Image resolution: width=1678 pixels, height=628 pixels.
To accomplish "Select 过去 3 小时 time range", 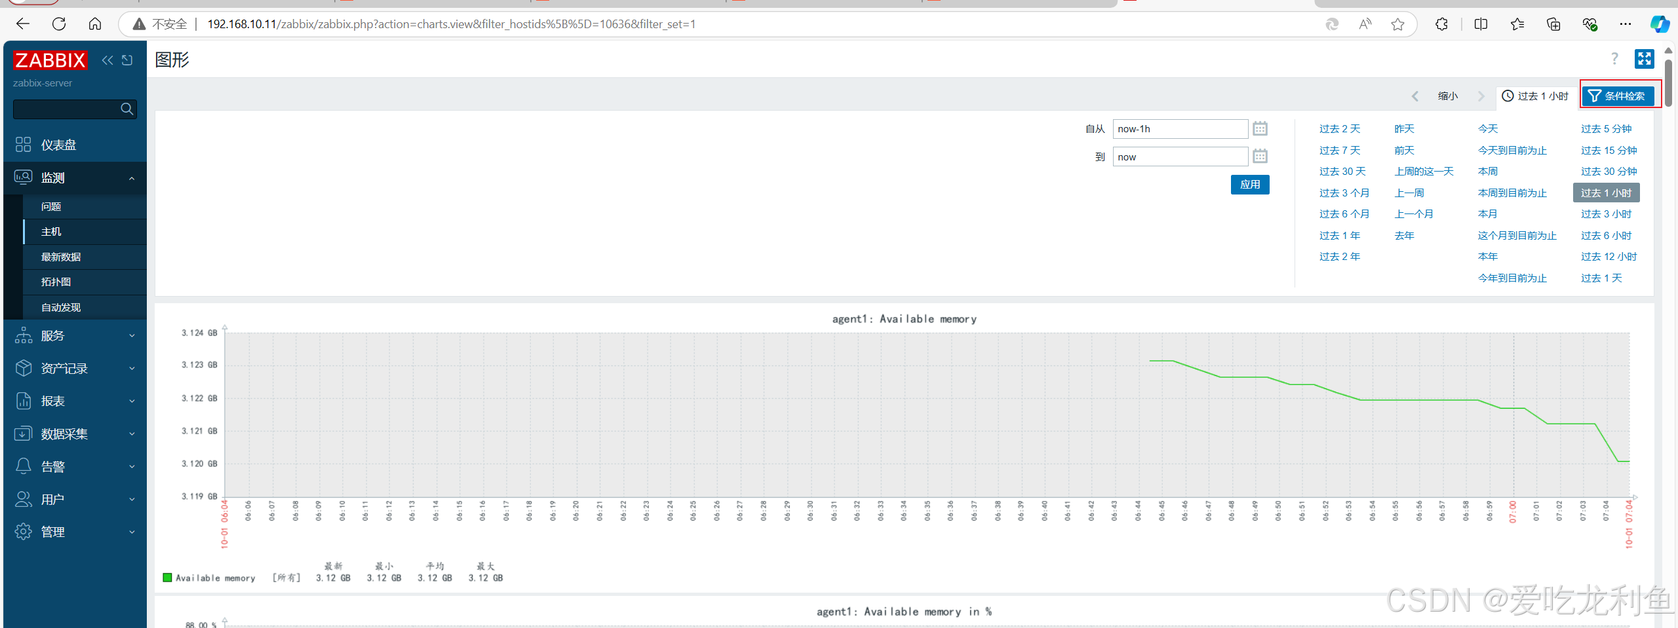I will tap(1606, 214).
